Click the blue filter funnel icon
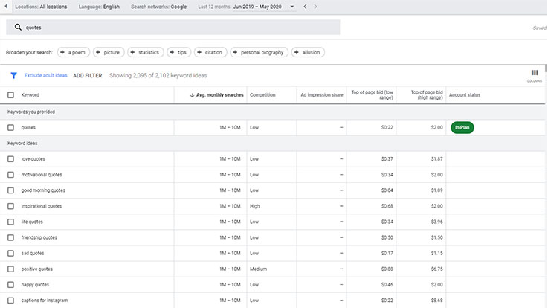Screen dimensions: 548x308 point(13,75)
